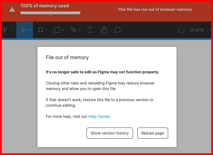Select the Text tool

[x=90, y=30]
